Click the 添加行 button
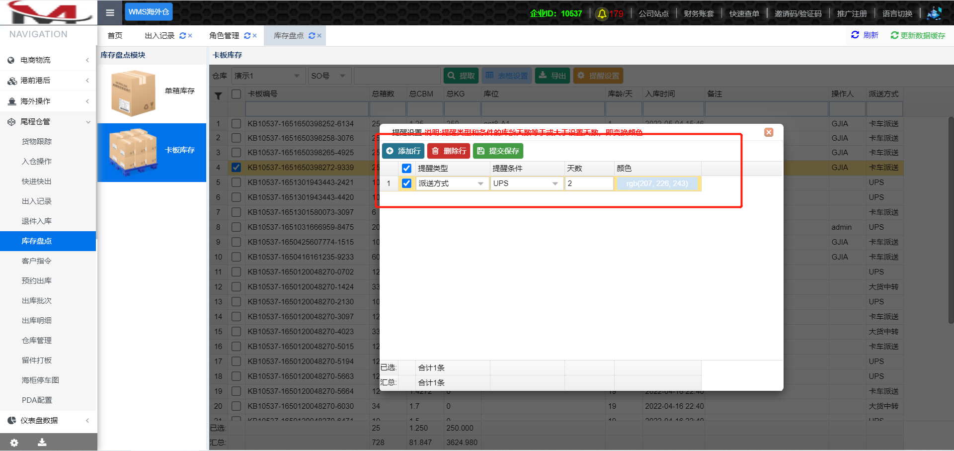This screenshot has width=954, height=451. point(403,151)
